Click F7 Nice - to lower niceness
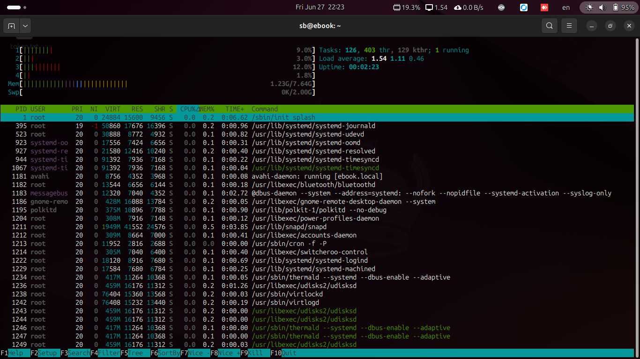 click(195, 353)
